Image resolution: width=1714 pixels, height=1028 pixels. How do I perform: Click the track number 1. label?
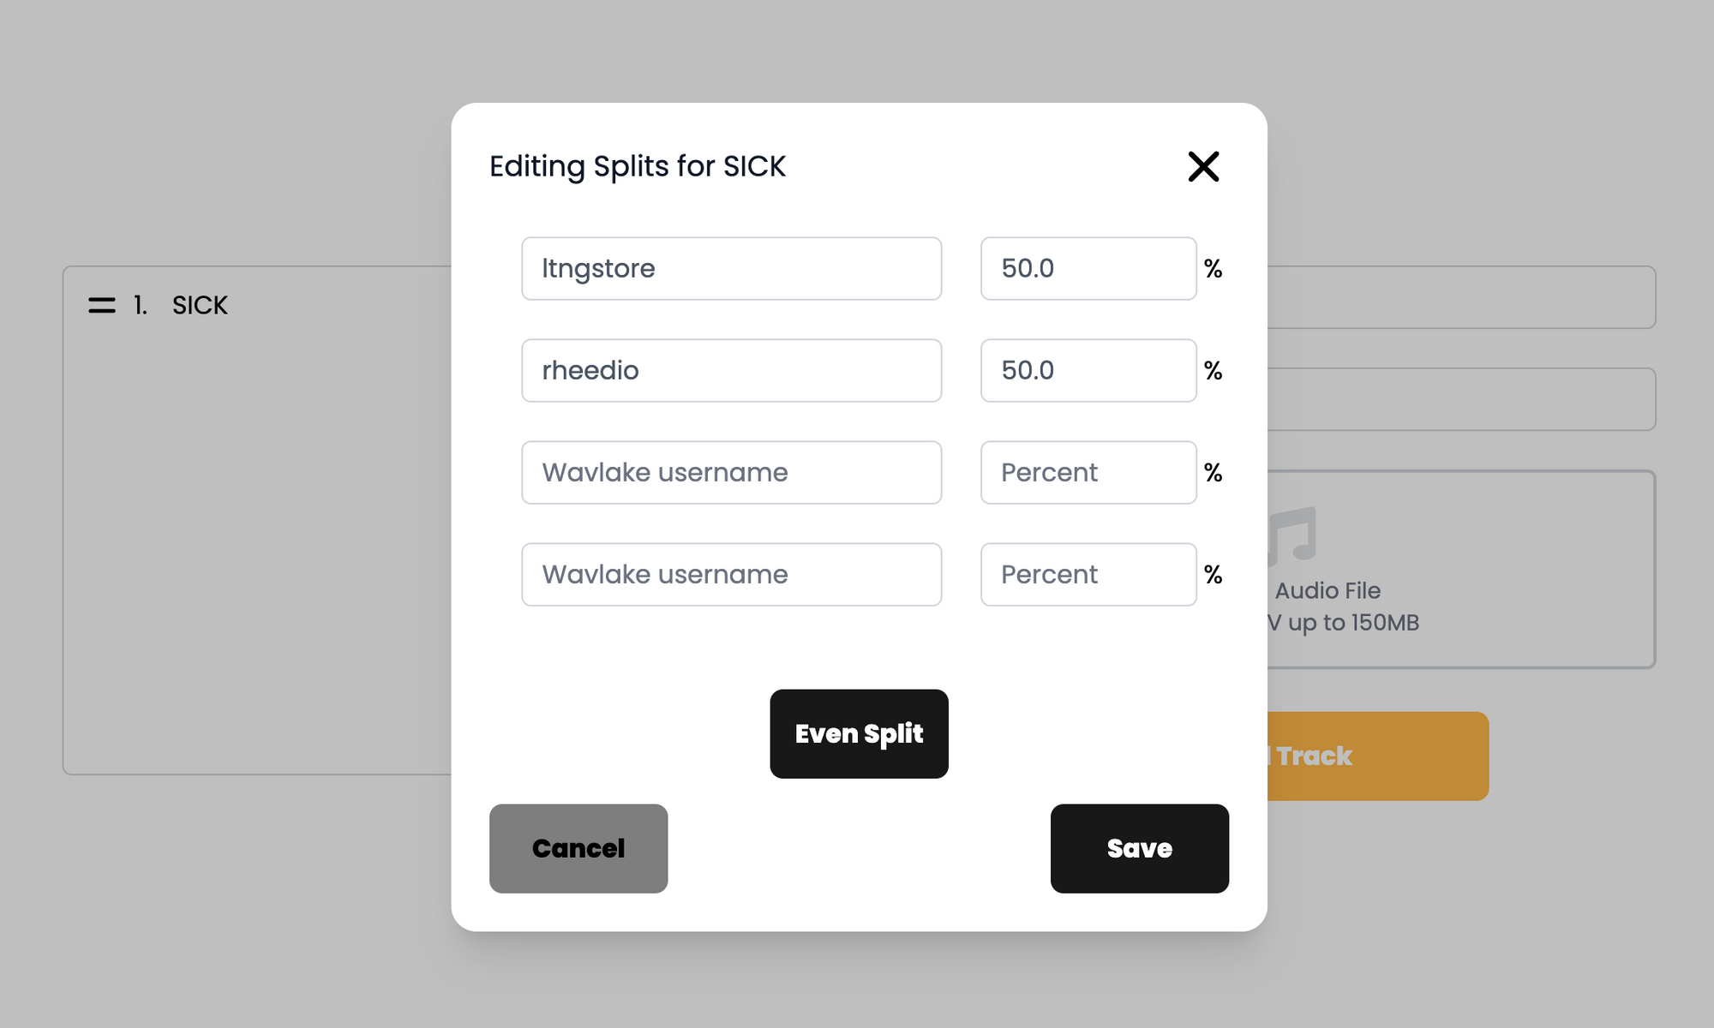pos(141,305)
